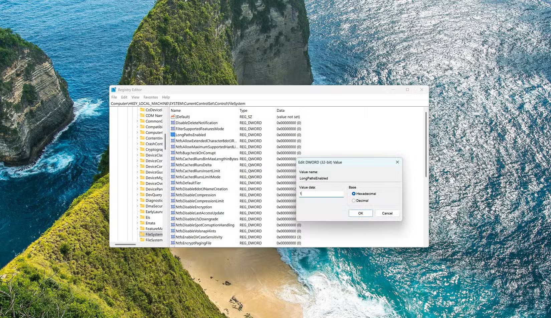Cancel the Edit DWORD dialog
551x318 pixels.
point(387,213)
